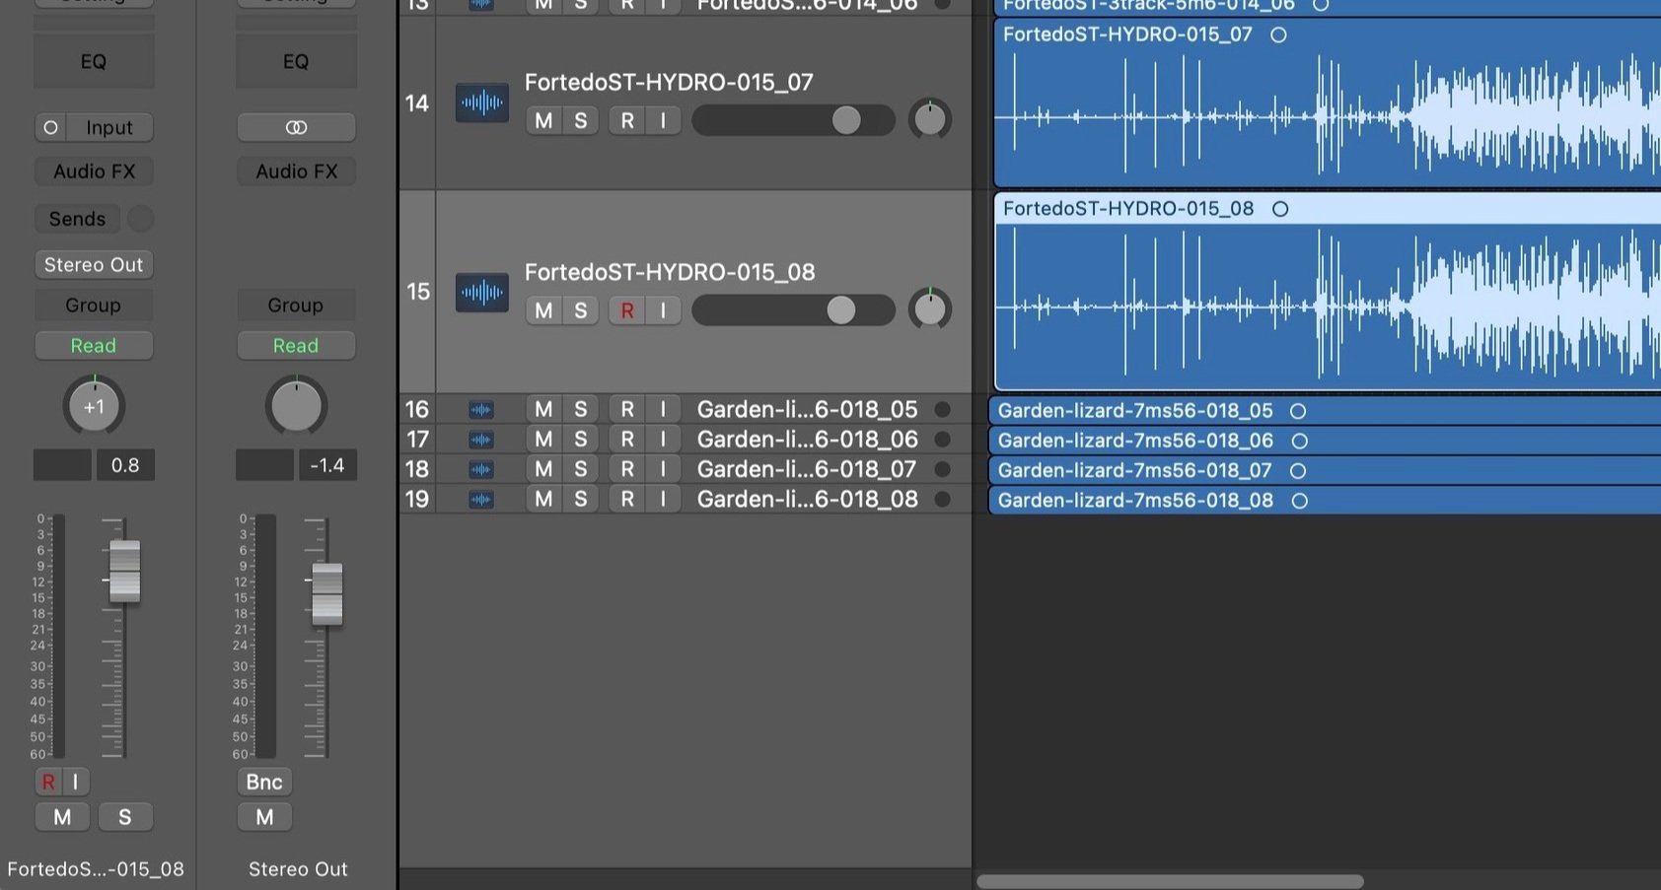Open Group slot on Stereo Out strip
The image size is (1661, 890).
tap(296, 306)
